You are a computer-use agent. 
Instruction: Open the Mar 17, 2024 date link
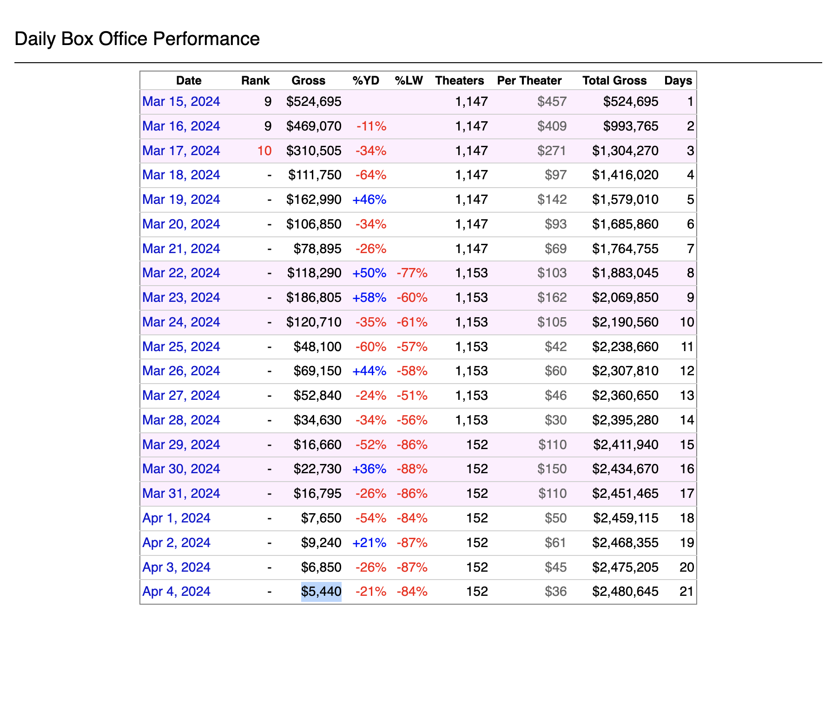[x=181, y=151]
